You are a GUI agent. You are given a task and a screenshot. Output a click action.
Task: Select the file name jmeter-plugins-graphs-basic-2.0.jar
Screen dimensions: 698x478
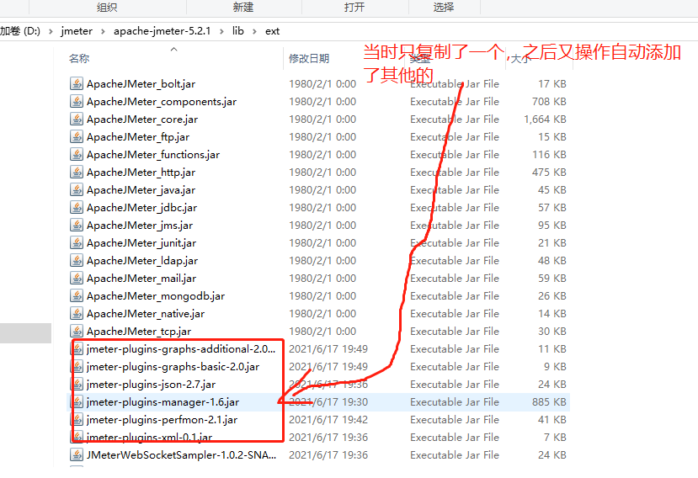tap(173, 367)
